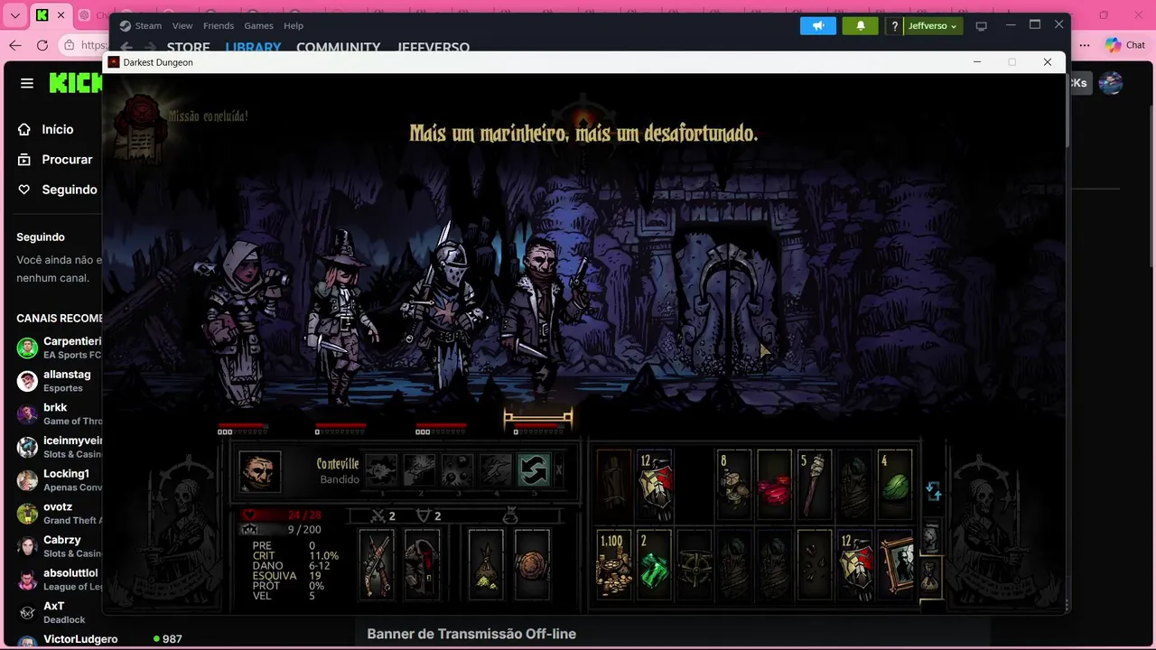Click the browser reload button
Viewport: 1156px width, 650px height.
[x=42, y=45]
